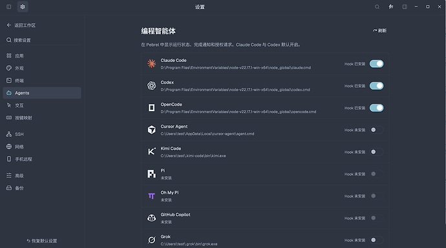Click the settings gear icon in title bar
446x248 pixels.
[x=23, y=7]
